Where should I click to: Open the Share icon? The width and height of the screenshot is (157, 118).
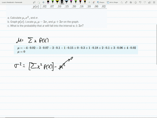pyautogui.click(x=149, y=2)
